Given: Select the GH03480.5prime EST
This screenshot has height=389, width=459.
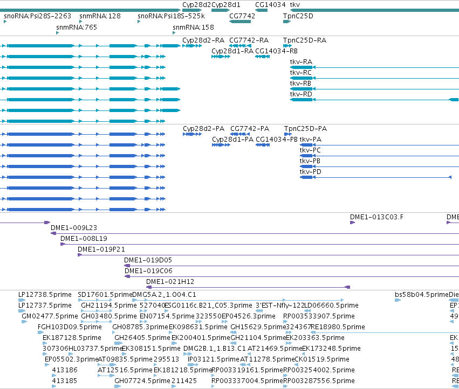Looking at the screenshot, I should click(x=109, y=316).
